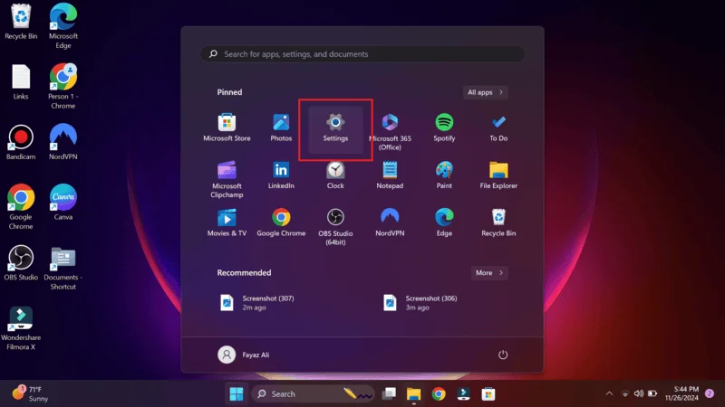The height and width of the screenshot is (407, 725).
Task: Open the battery status icon
Action: 652,393
